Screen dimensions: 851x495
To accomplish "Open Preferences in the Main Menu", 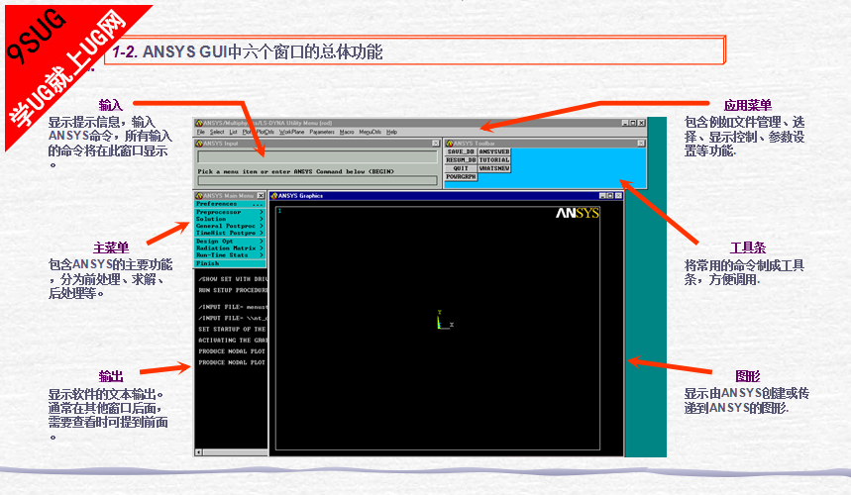I will point(230,204).
